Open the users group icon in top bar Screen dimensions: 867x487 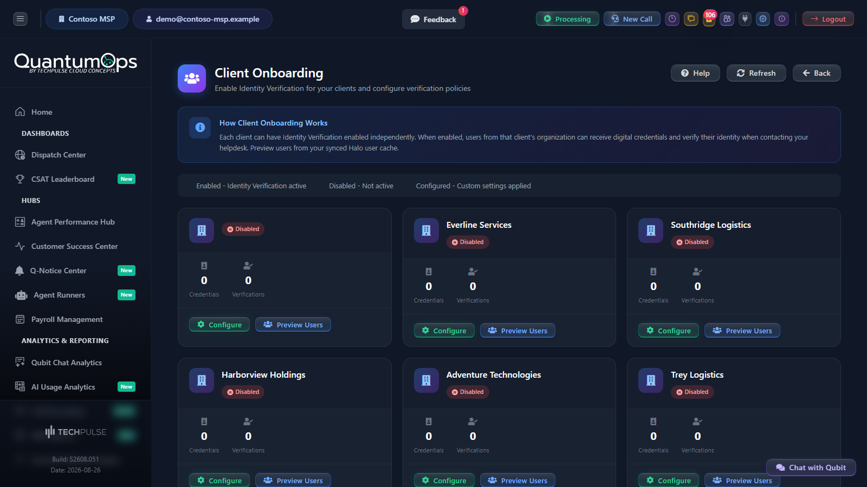pos(727,19)
